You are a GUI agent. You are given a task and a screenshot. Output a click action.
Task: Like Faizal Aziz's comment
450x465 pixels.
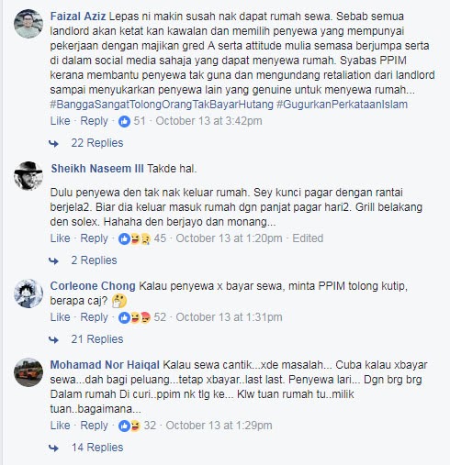60,121
